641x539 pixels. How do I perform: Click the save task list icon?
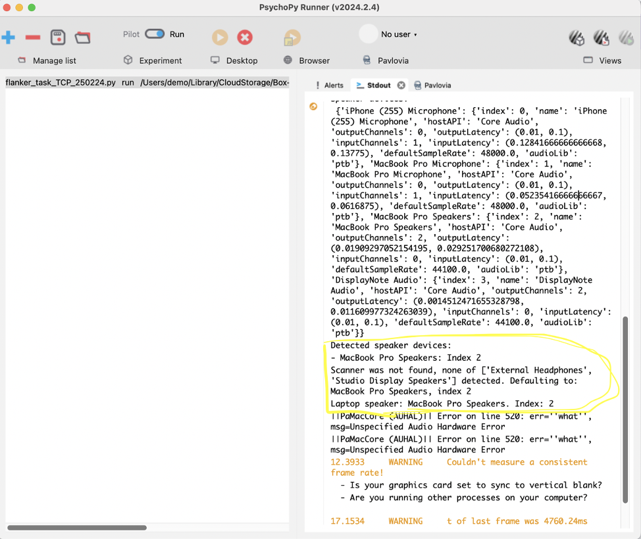point(58,37)
